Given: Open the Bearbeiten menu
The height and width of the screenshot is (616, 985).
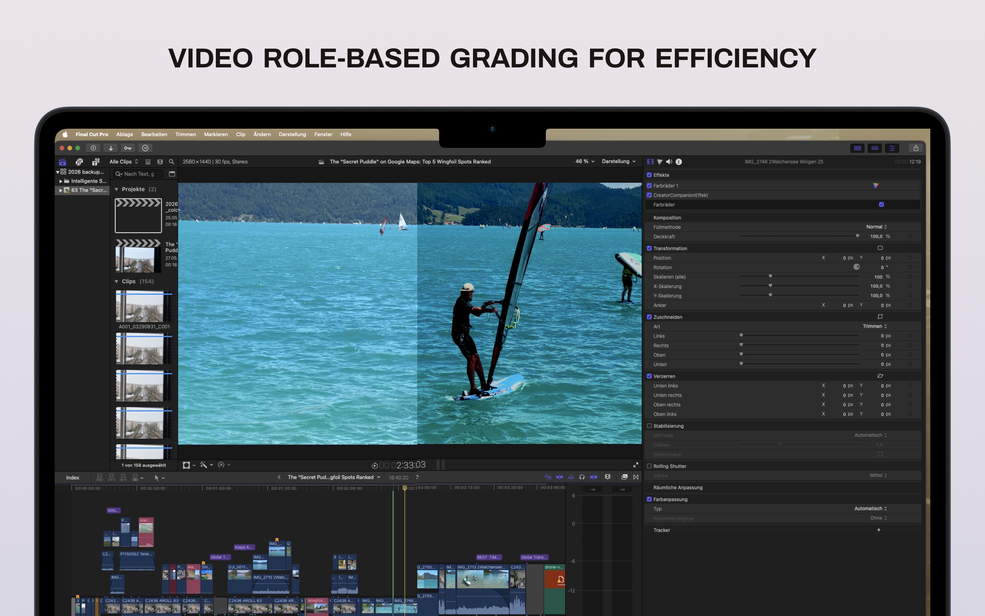Looking at the screenshot, I should [x=154, y=134].
